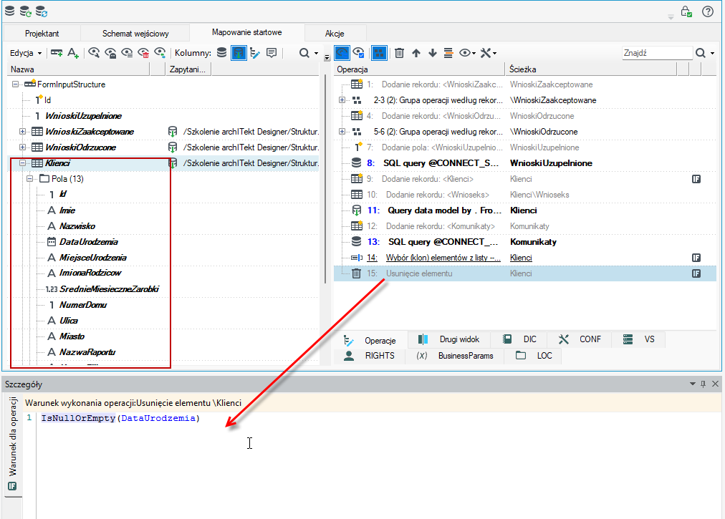The height and width of the screenshot is (519, 725).
Task: Click the Znajdź search input field
Action: [657, 53]
